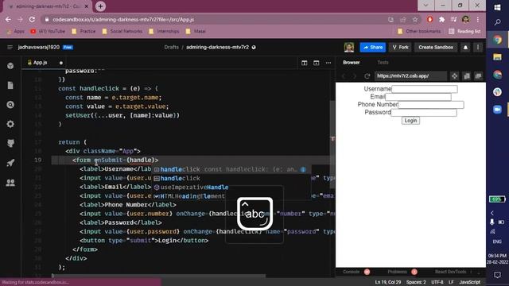
Task: Switch to the Browser tab
Action: (352, 62)
